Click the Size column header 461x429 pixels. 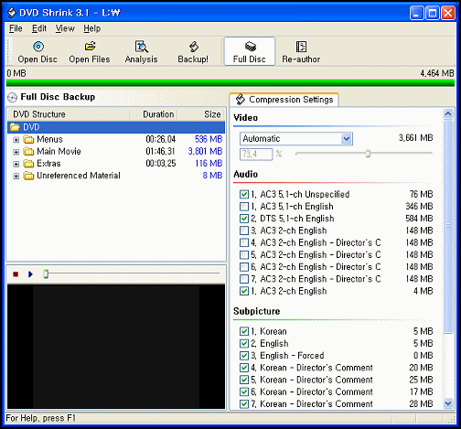pyautogui.click(x=201, y=114)
